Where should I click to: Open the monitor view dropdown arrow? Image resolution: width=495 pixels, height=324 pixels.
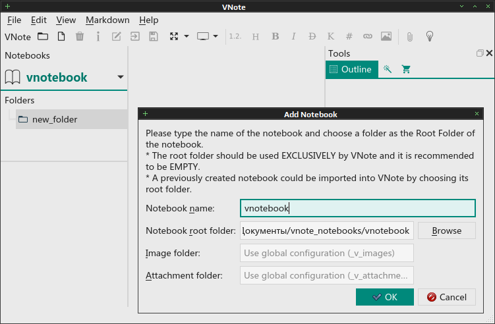click(216, 37)
